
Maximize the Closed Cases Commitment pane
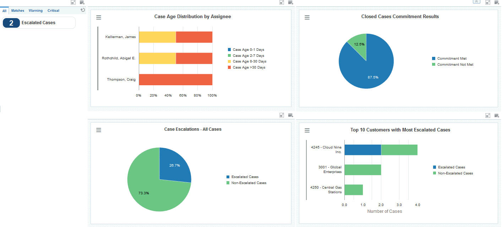(x=488, y=2)
